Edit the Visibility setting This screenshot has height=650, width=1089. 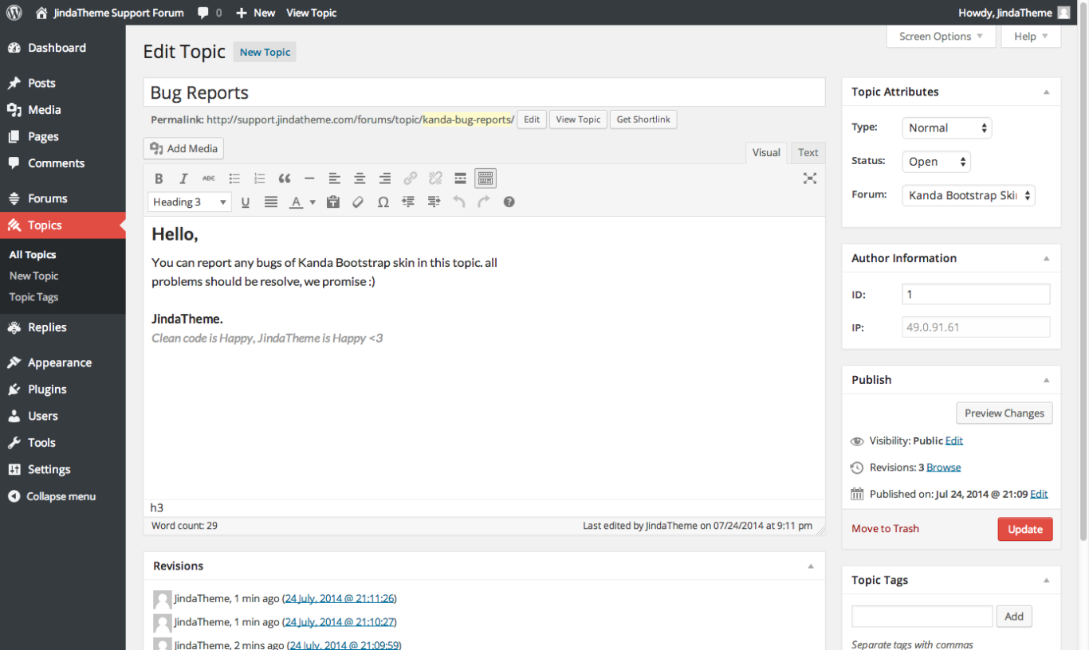click(x=954, y=441)
